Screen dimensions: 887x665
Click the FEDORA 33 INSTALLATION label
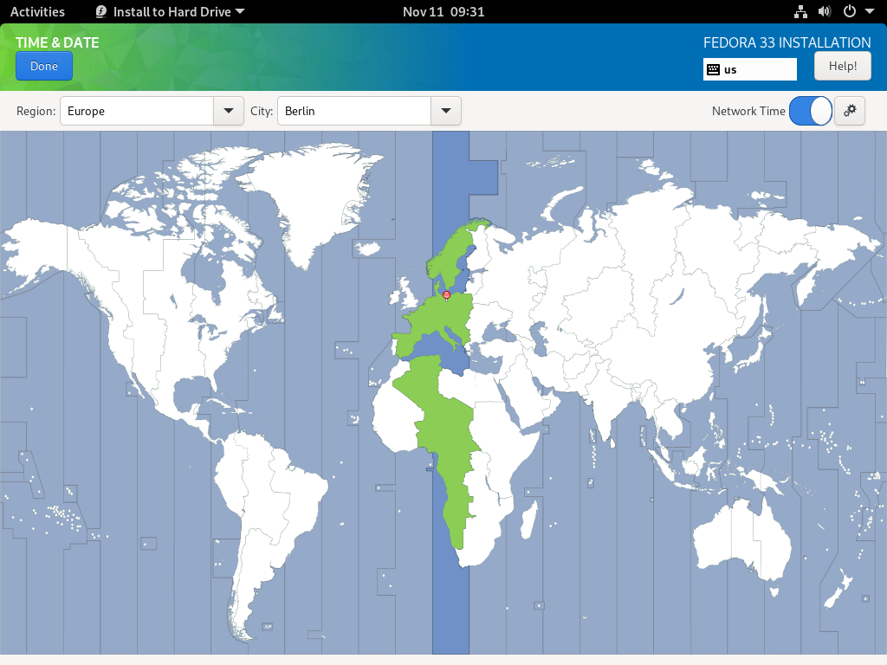click(787, 42)
